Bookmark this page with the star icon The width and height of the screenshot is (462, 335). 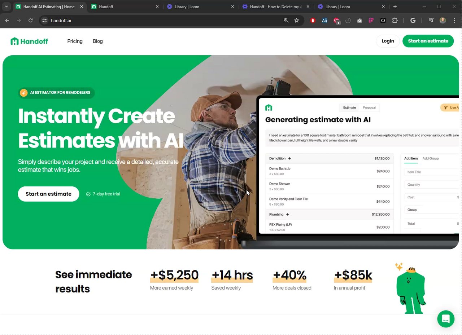297,21
